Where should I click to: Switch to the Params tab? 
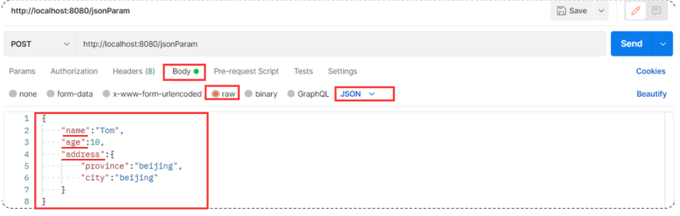(x=22, y=72)
